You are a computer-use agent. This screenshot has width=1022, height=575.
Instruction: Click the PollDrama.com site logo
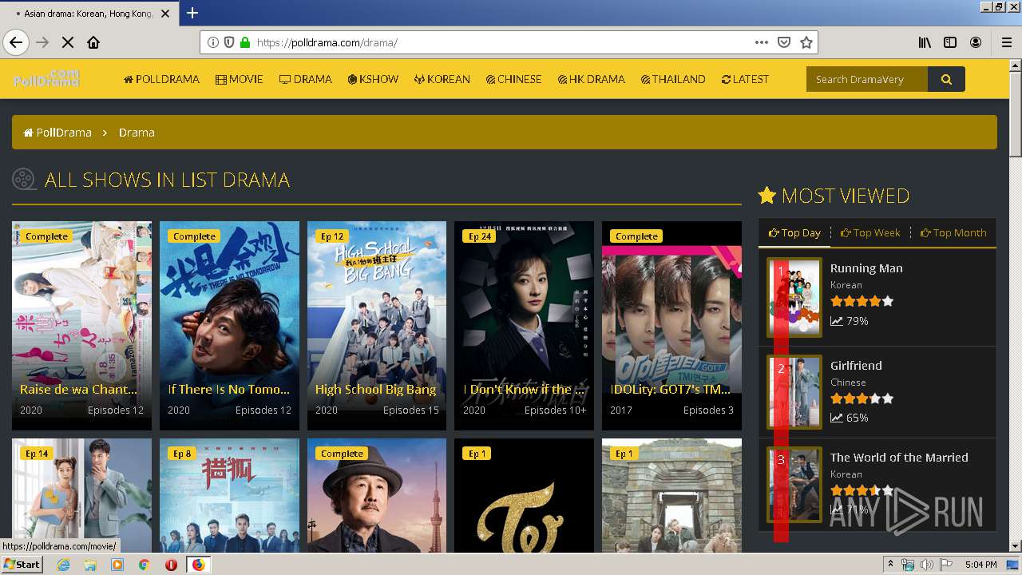(46, 78)
